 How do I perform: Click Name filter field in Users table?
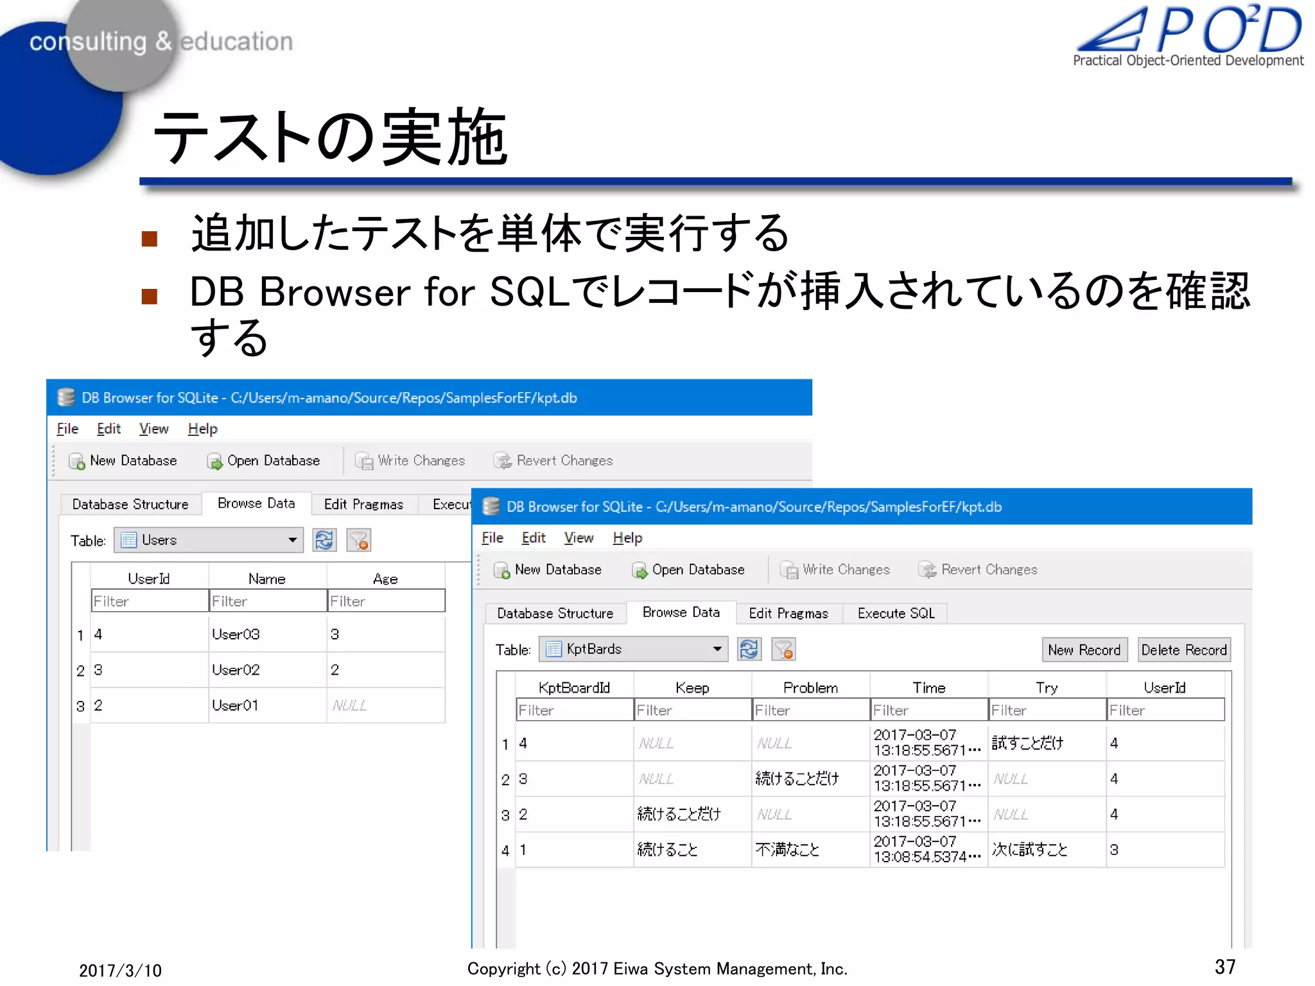coord(268,601)
